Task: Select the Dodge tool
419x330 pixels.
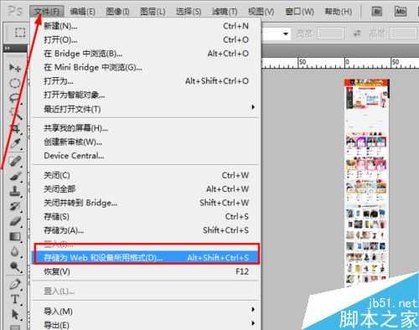Action: [15, 267]
